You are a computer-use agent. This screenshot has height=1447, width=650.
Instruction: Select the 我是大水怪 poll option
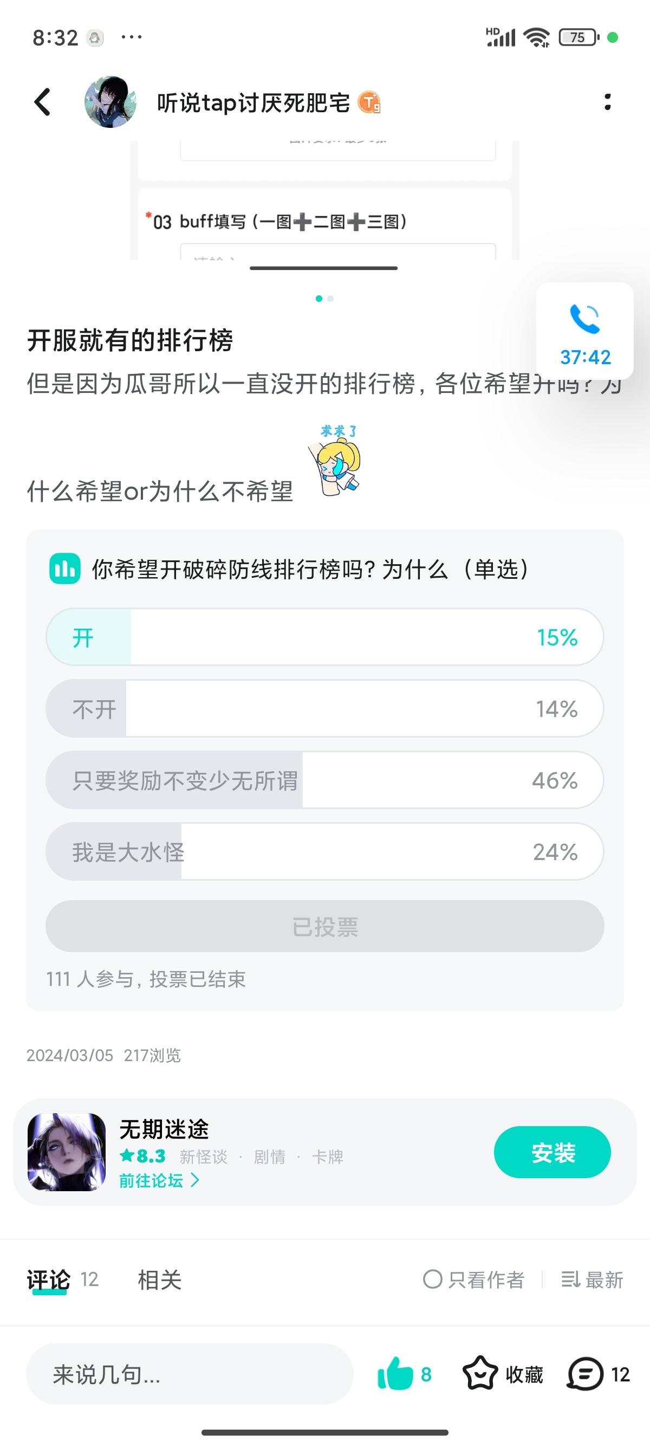tap(324, 851)
